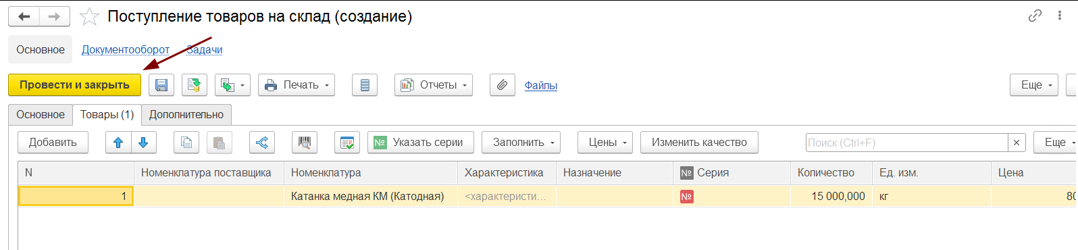This screenshot has width=1078, height=250.
Task: Expand the Отчеты dropdown menu
Action: pyautogui.click(x=434, y=85)
